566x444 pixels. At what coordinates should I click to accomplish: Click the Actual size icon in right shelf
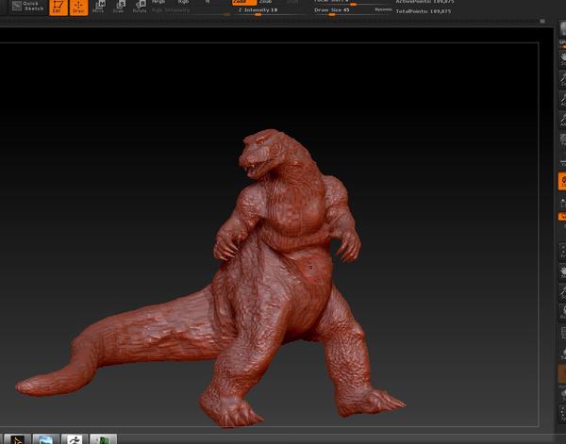[563, 98]
